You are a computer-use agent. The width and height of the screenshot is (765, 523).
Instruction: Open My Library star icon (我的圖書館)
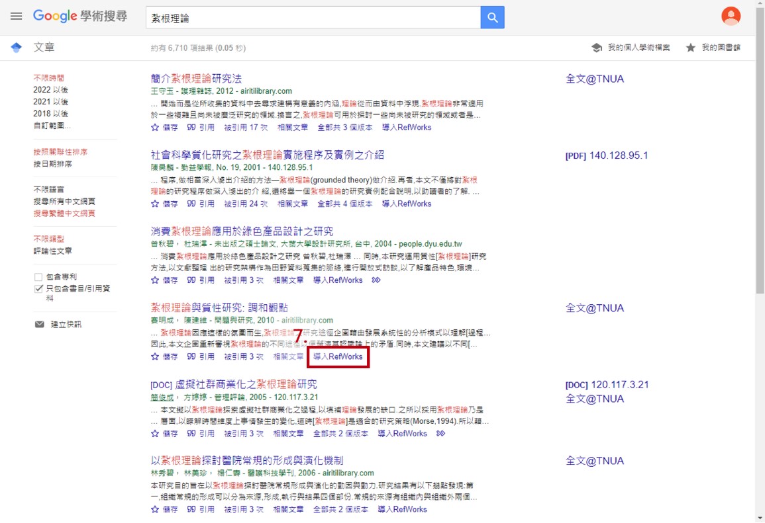pos(691,48)
